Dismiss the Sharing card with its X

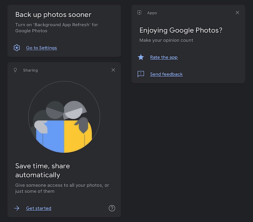click(x=113, y=70)
